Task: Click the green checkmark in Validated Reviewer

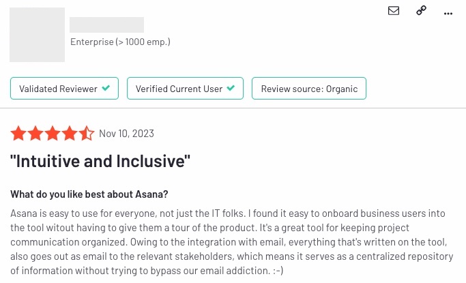Action: (x=106, y=88)
